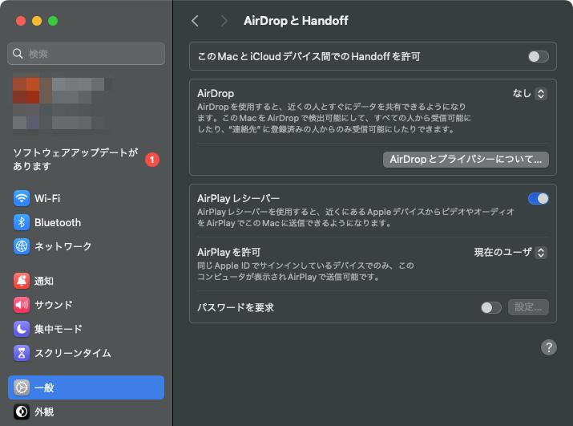Screen dimensions: 573x426
Task: Open the Wi-Fi settings pane
Action: pyautogui.click(x=86, y=198)
